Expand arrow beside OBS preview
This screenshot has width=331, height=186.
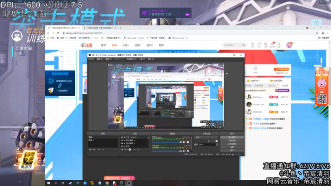tap(227, 74)
